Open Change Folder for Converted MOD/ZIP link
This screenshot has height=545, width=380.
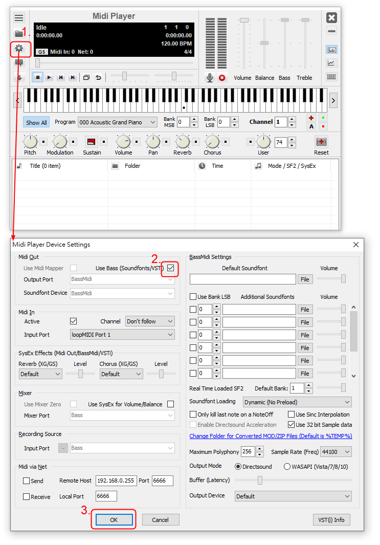click(271, 436)
